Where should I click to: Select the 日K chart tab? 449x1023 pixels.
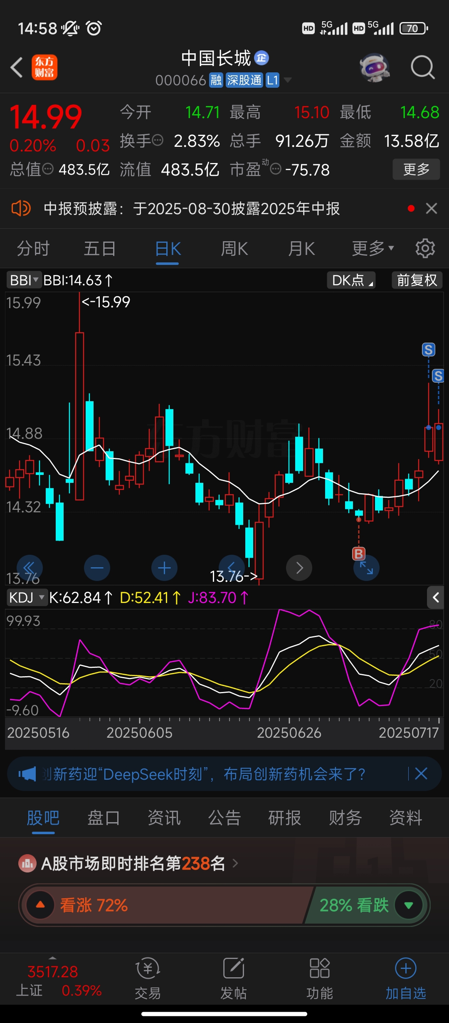pyautogui.click(x=168, y=249)
